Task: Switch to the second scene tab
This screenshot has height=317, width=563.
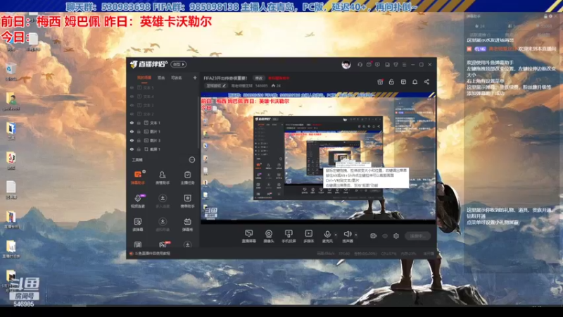Action: pyautogui.click(x=161, y=77)
